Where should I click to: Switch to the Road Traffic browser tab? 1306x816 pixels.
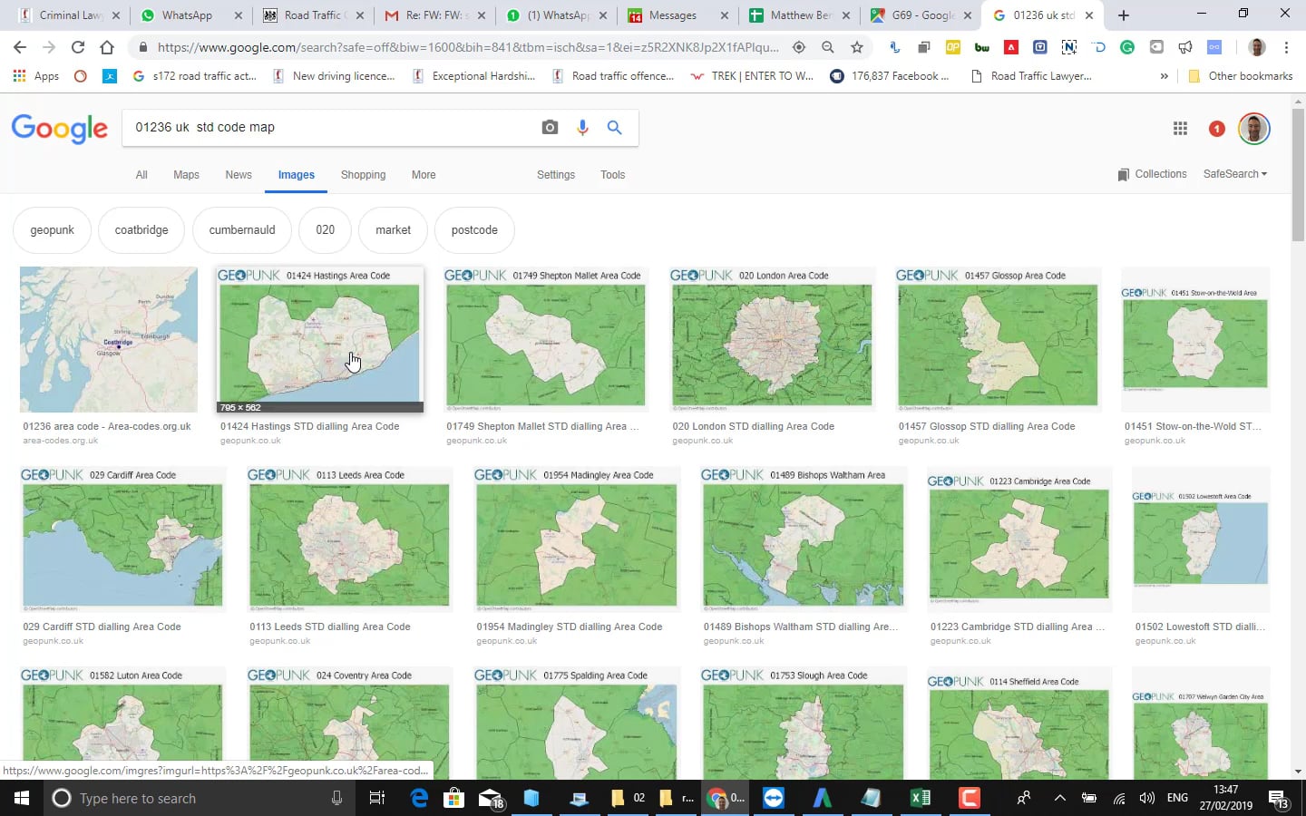click(x=312, y=15)
